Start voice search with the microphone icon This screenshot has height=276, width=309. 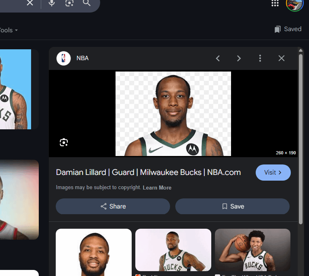click(52, 3)
